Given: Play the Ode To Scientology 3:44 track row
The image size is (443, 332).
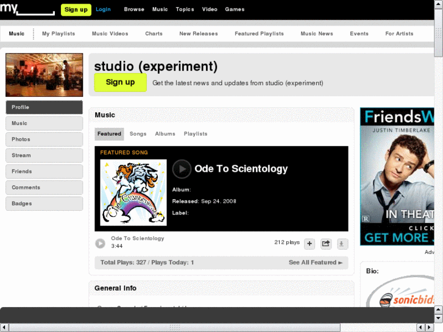Looking at the screenshot, I should (x=100, y=243).
